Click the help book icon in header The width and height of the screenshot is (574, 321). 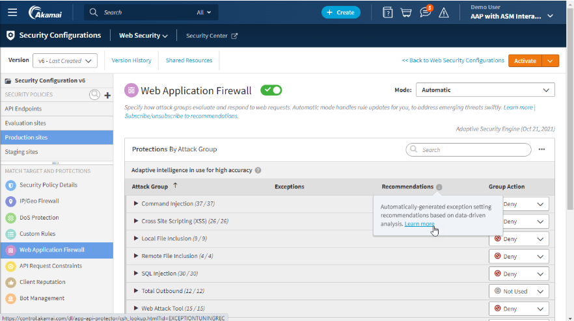[388, 12]
